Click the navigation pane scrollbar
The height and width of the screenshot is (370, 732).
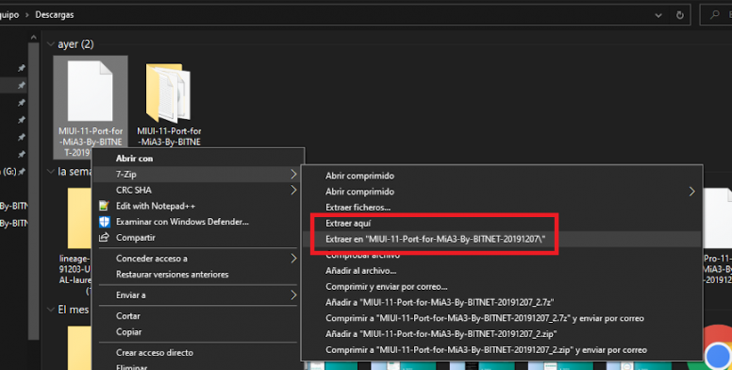33,192
